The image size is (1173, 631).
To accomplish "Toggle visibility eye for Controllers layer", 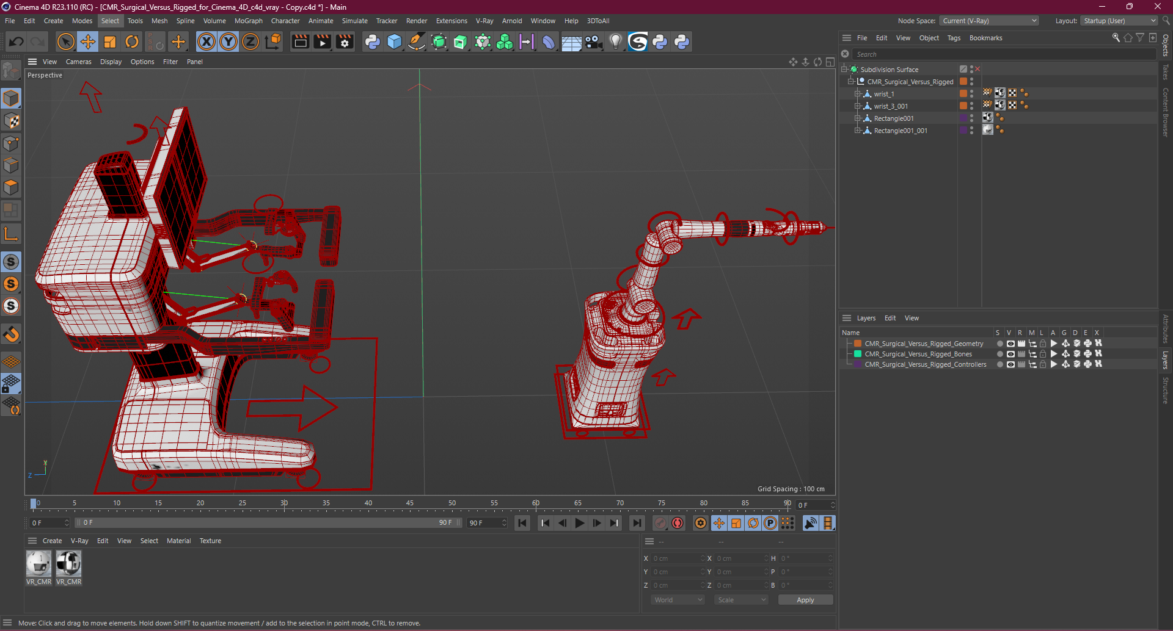I will tap(1010, 364).
